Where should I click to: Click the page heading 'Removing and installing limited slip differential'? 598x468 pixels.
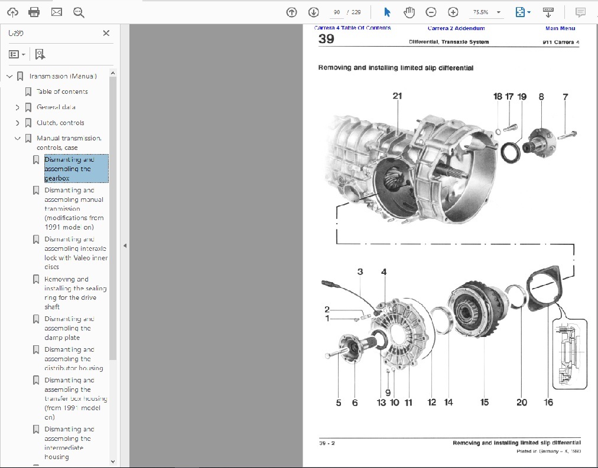396,68
